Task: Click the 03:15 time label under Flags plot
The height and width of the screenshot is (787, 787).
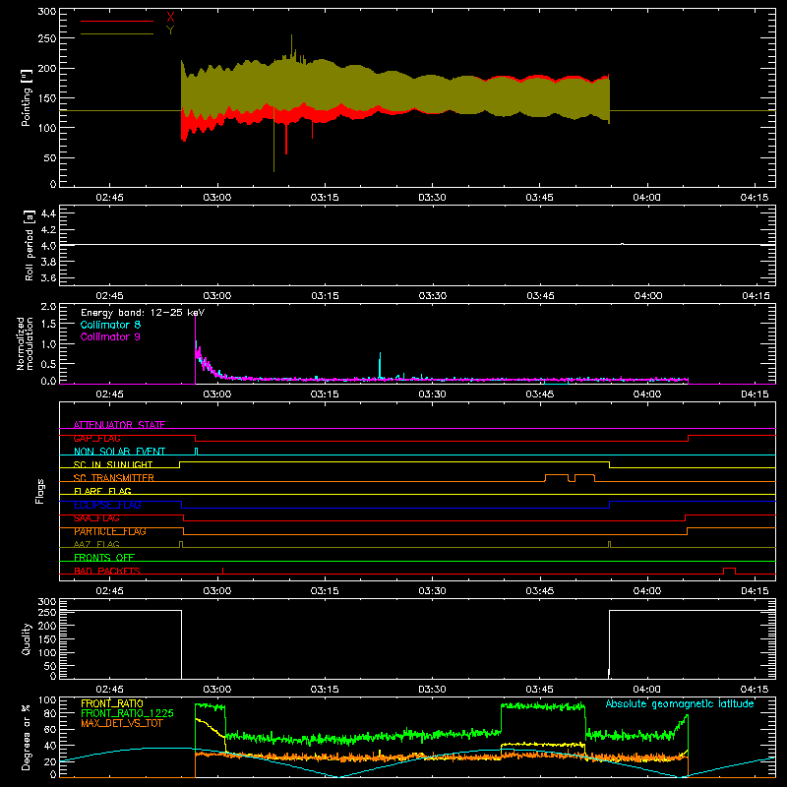Action: point(325,591)
